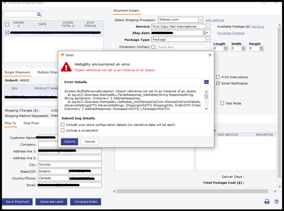Click the City field containing Toronto
The height and width of the screenshot is (211, 284).
[x=70, y=165]
